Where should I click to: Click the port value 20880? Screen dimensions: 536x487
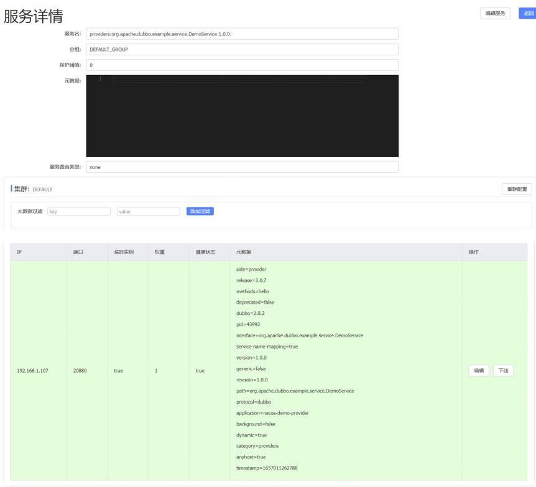click(x=80, y=371)
